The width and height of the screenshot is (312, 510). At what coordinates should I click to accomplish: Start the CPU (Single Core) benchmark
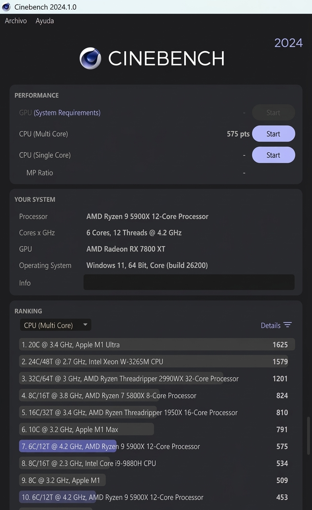[273, 155]
